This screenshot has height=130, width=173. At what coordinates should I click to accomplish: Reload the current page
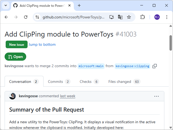point(26,17)
